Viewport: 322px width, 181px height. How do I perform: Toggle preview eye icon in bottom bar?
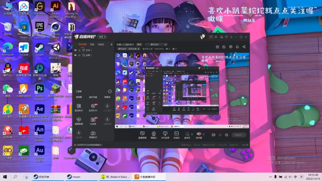[x=220, y=135]
